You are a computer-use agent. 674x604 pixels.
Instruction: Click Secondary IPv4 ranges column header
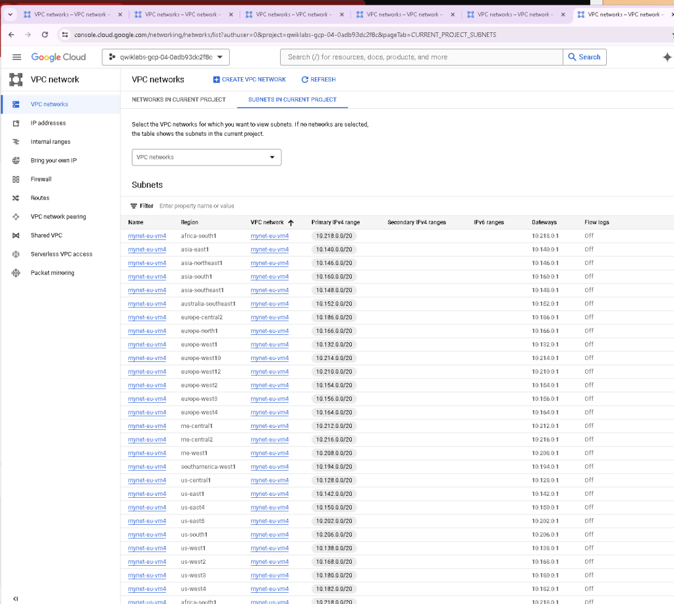[x=416, y=222]
